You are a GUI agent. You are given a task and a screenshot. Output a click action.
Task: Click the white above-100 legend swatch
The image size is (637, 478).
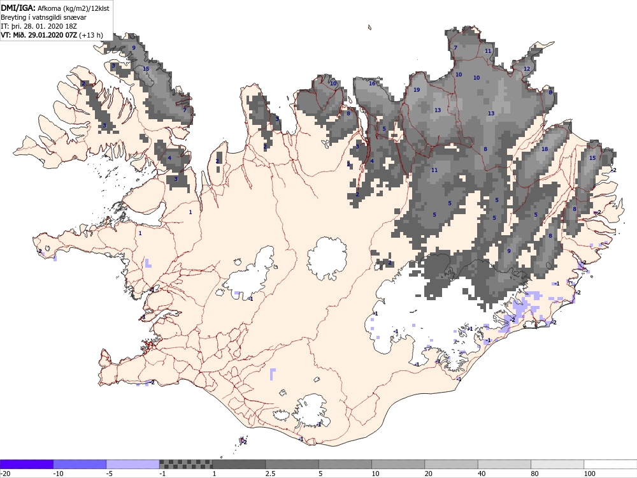click(611, 464)
